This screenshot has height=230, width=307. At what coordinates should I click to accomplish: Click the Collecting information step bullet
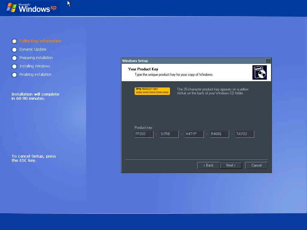click(x=14, y=41)
